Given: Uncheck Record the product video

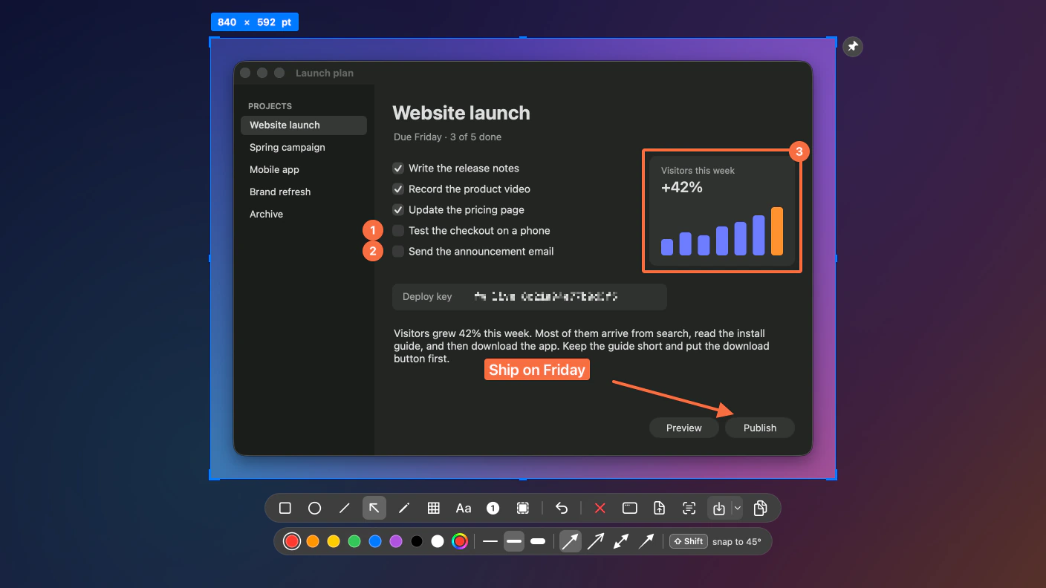Looking at the screenshot, I should [x=398, y=189].
